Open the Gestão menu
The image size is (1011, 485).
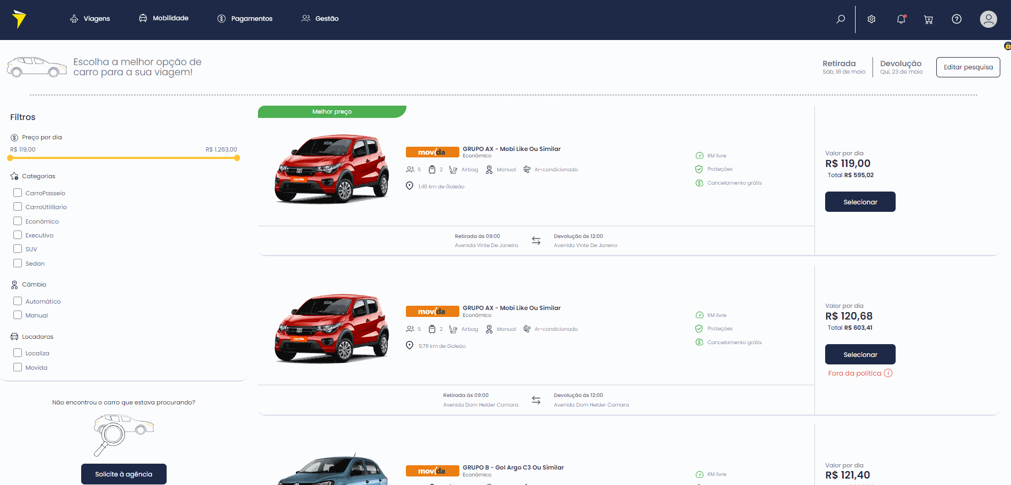(x=320, y=19)
